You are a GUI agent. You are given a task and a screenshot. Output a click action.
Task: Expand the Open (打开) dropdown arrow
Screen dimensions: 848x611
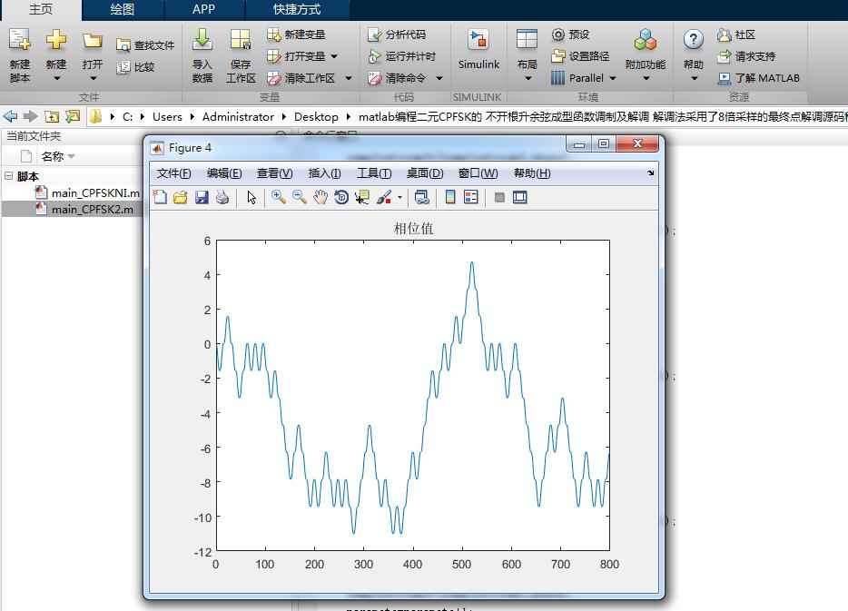click(x=93, y=79)
